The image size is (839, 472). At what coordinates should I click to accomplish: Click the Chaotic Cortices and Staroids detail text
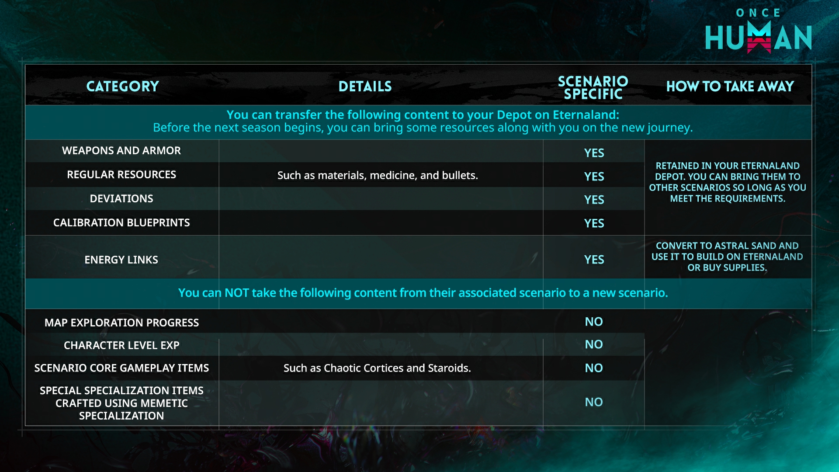(x=377, y=368)
